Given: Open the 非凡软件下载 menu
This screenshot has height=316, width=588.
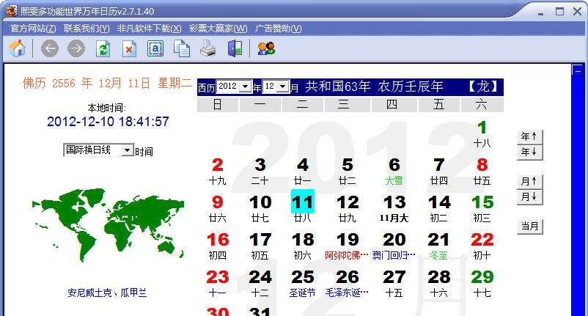Looking at the screenshot, I should (x=150, y=29).
